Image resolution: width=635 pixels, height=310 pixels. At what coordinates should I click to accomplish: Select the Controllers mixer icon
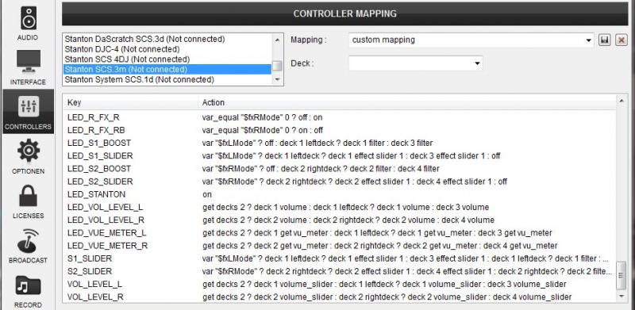click(28, 106)
